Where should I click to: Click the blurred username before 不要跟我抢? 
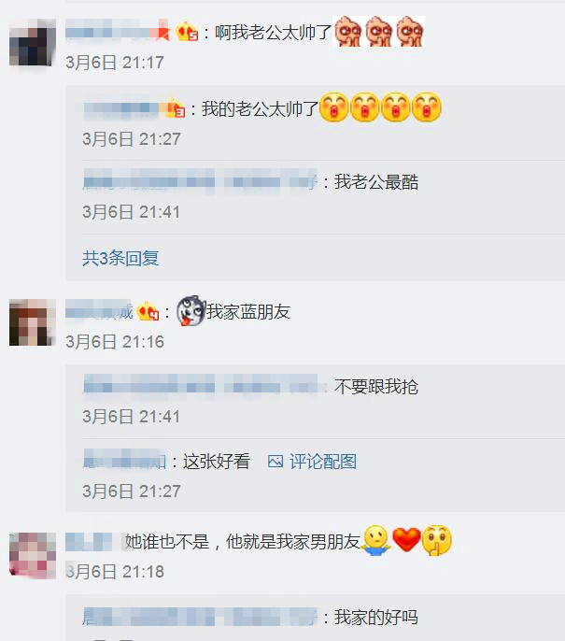[200, 386]
